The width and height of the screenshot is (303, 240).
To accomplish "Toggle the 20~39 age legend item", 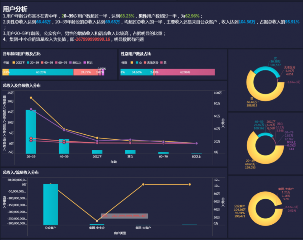I will 33,63.
